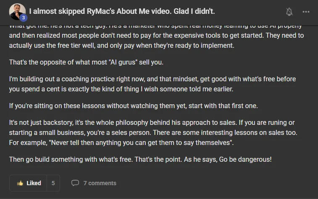Click the paragraph about building a coaching practice
Screen dimensions: 318x199
[152, 84]
